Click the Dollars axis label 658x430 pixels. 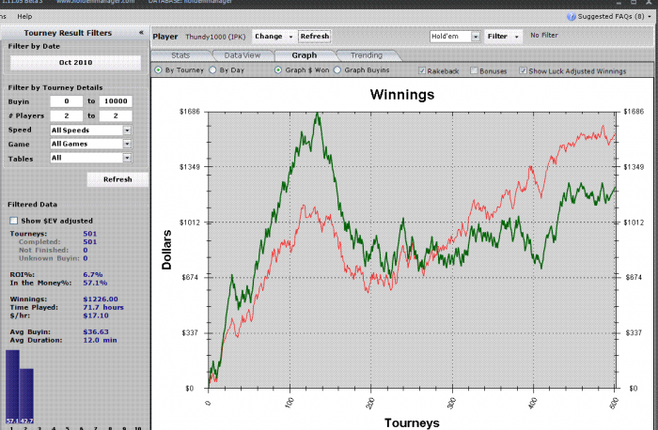[167, 250]
